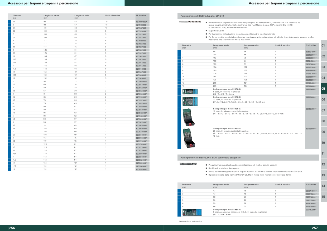This screenshot has width=327, height=231.
Task: Click order number 627949000
Action: 141,78
